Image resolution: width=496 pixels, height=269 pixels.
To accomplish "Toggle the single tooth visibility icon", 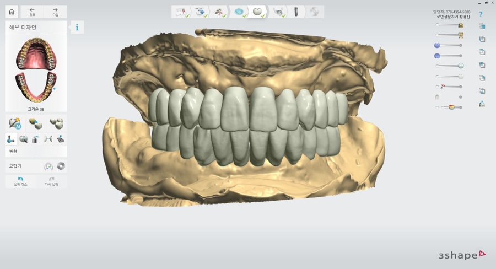I will pos(437,97).
